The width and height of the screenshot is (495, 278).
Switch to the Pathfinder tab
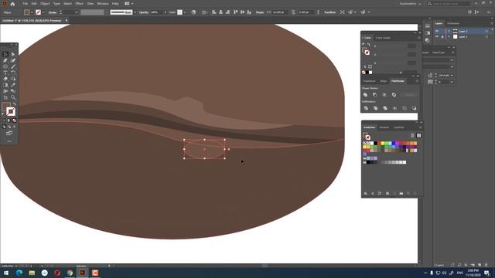point(398,81)
